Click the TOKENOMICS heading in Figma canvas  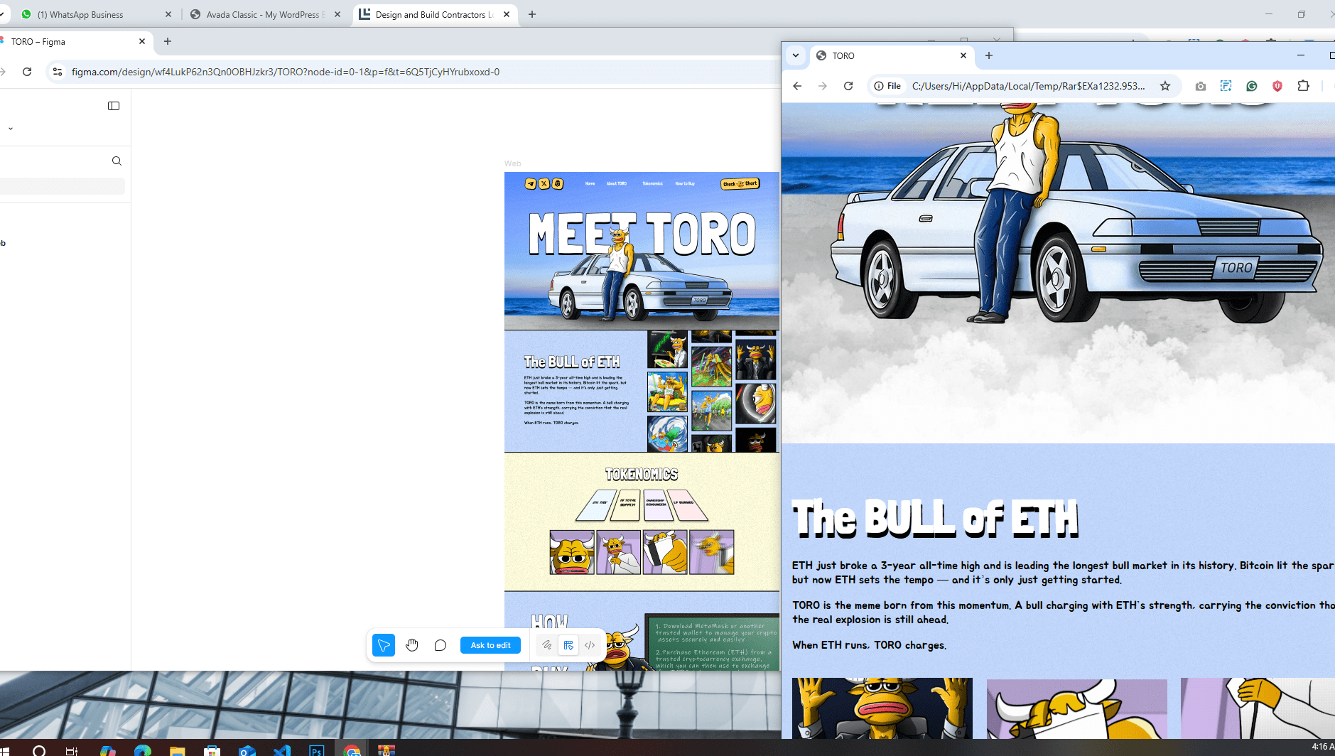(x=642, y=475)
